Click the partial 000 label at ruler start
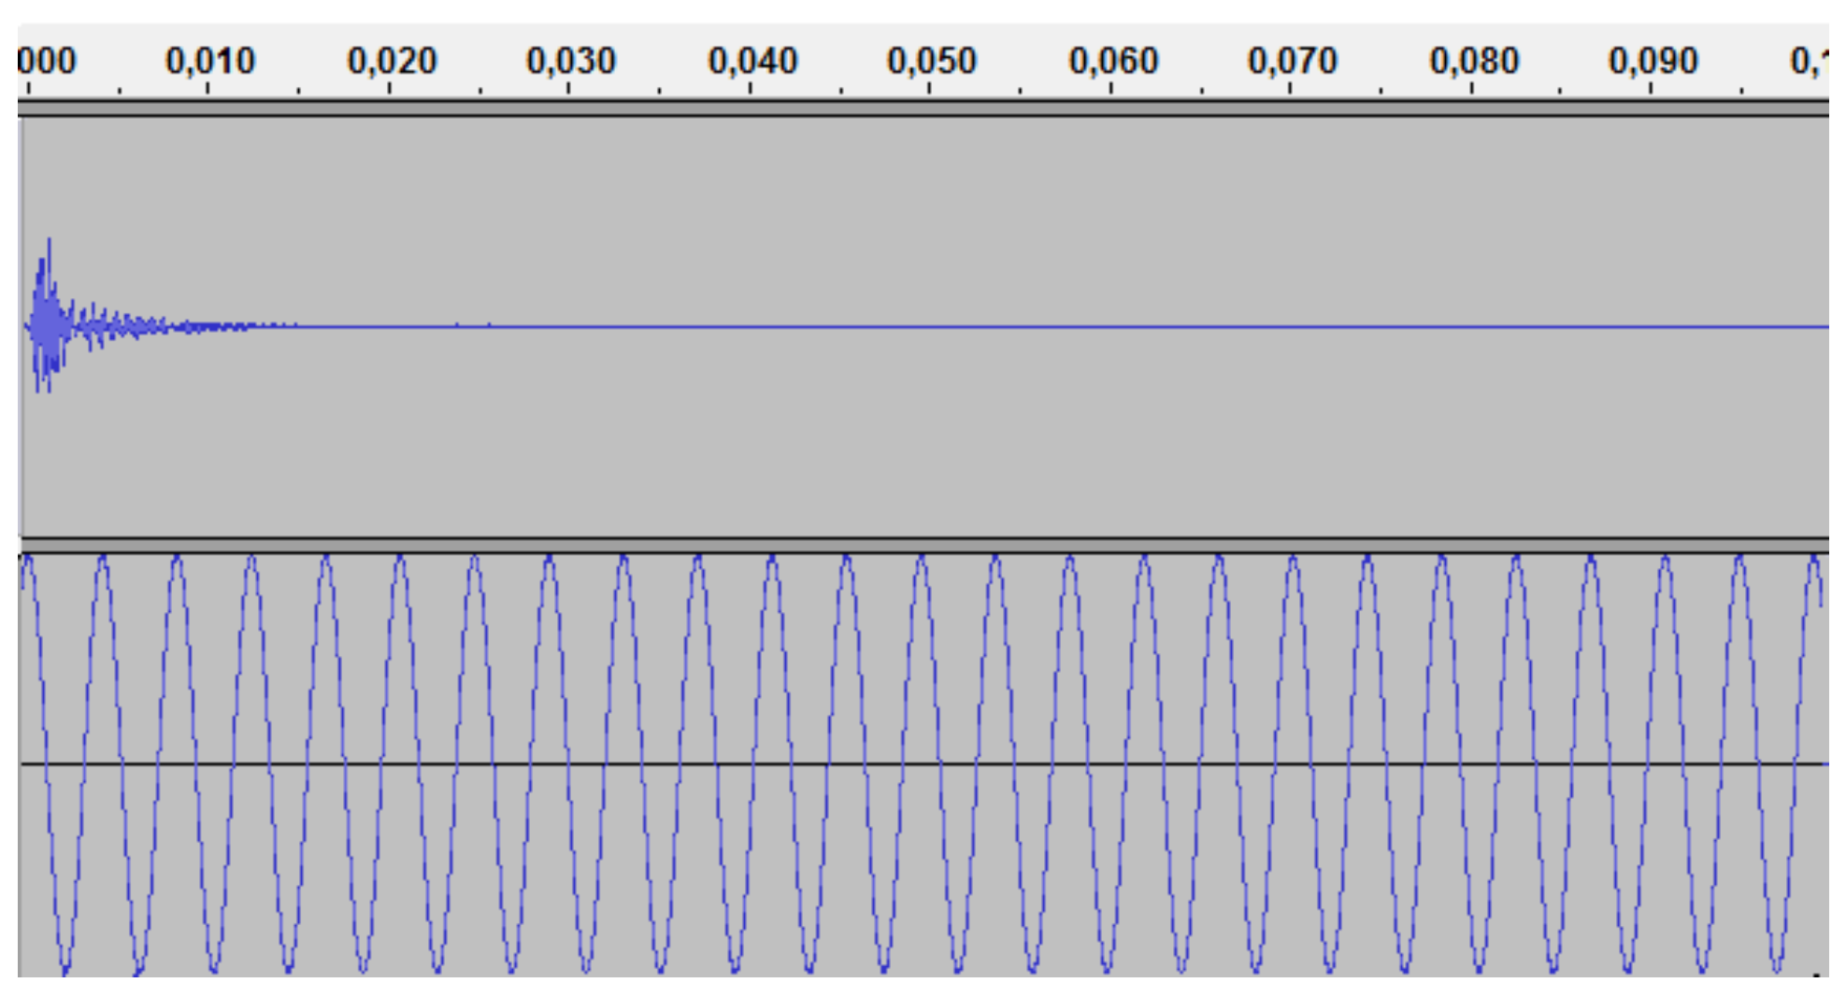Screen dimensions: 1846x997 [45, 62]
